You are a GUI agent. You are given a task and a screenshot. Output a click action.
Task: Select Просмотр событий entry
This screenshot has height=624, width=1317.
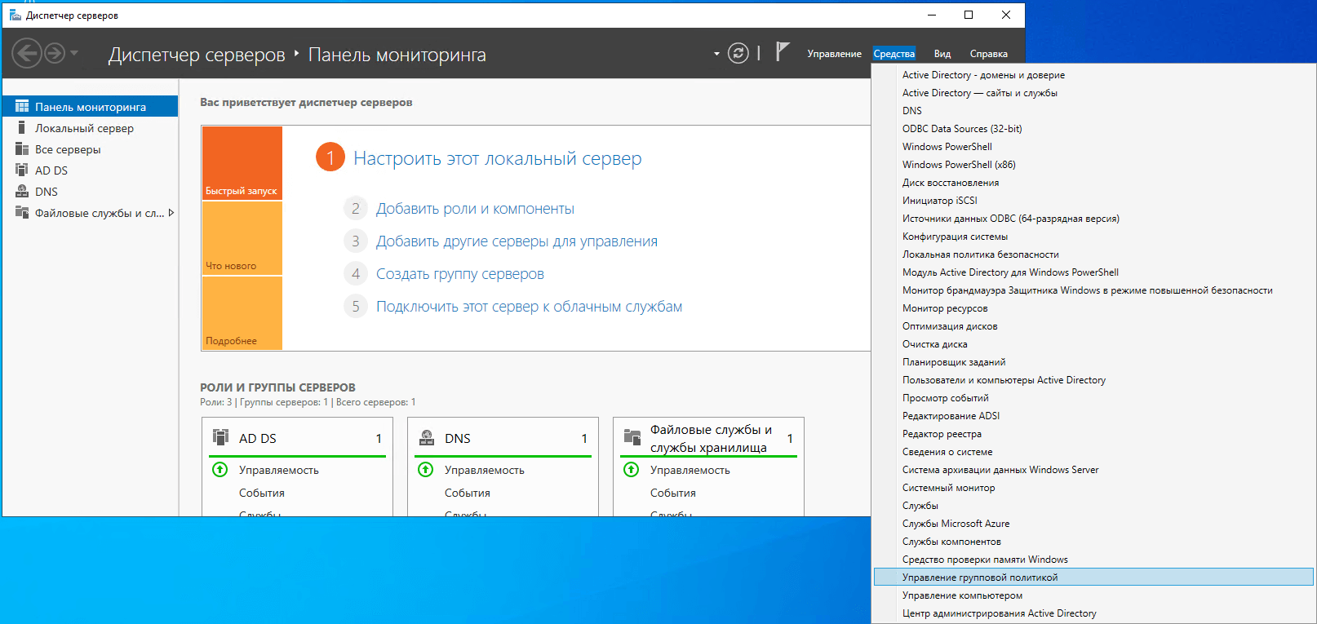pos(1093,398)
